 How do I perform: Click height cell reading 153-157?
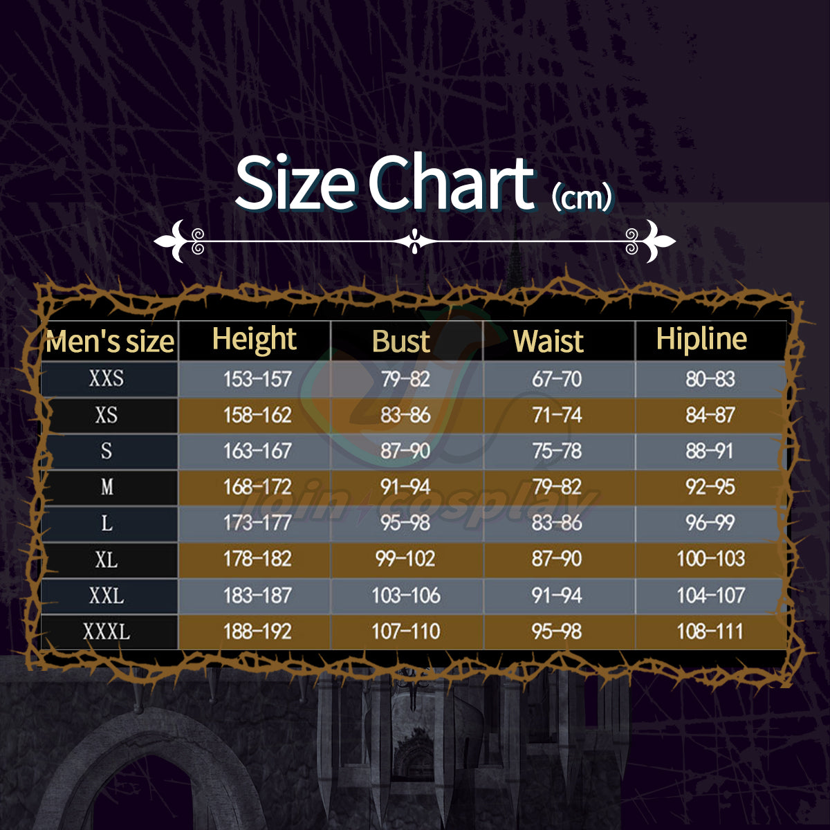point(257,379)
